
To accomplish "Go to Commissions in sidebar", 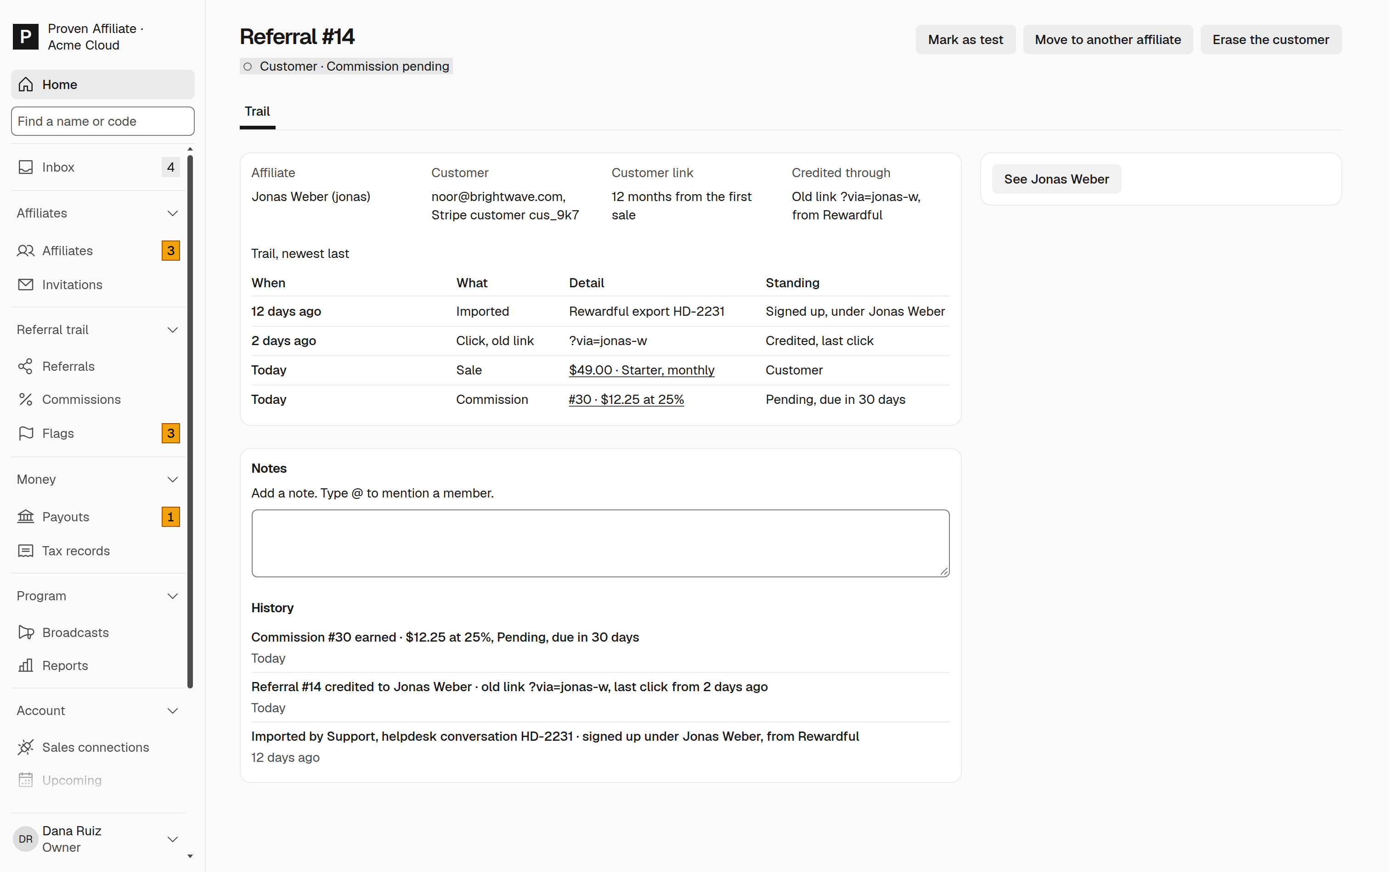I will pos(98,399).
